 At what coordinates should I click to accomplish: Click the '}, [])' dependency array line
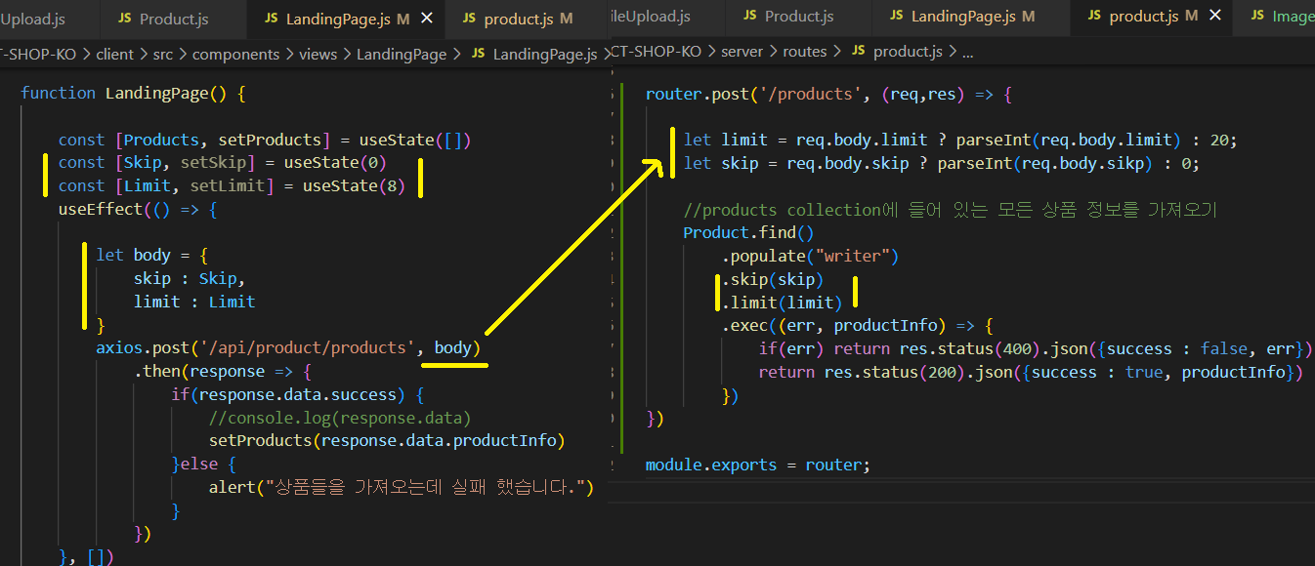click(86, 556)
